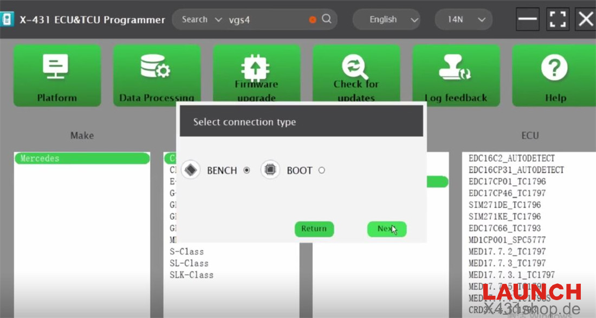Click the Check for updates icon
Screen dimensions: 596x318
pos(355,68)
